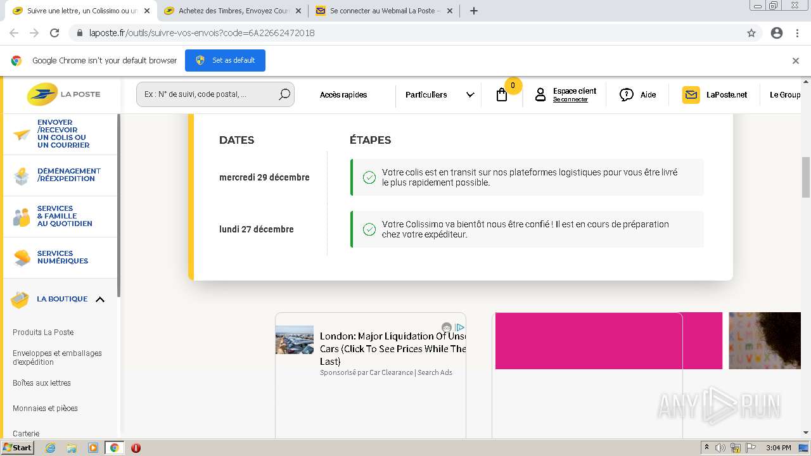Open Carterie link
Screen dimensions: 811x456
[x=26, y=434]
